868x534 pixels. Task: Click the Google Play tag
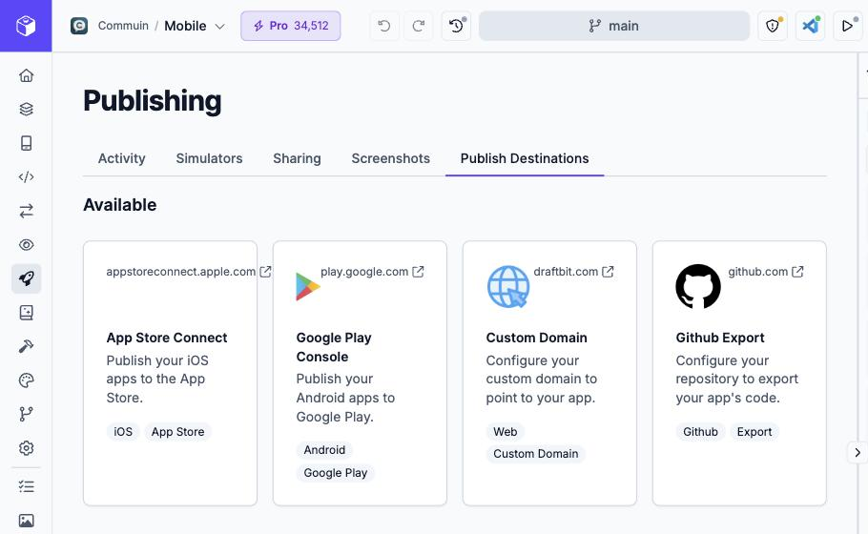point(336,473)
